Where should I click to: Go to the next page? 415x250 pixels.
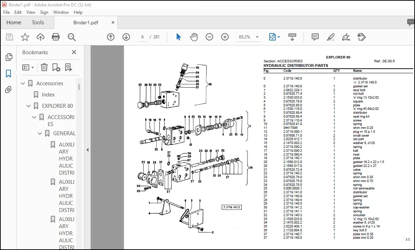126,37
